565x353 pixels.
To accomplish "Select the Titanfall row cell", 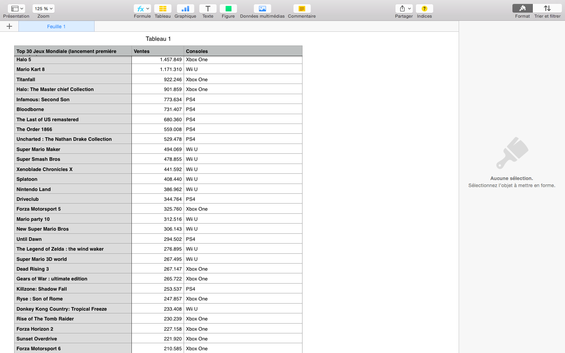I will [x=73, y=79].
